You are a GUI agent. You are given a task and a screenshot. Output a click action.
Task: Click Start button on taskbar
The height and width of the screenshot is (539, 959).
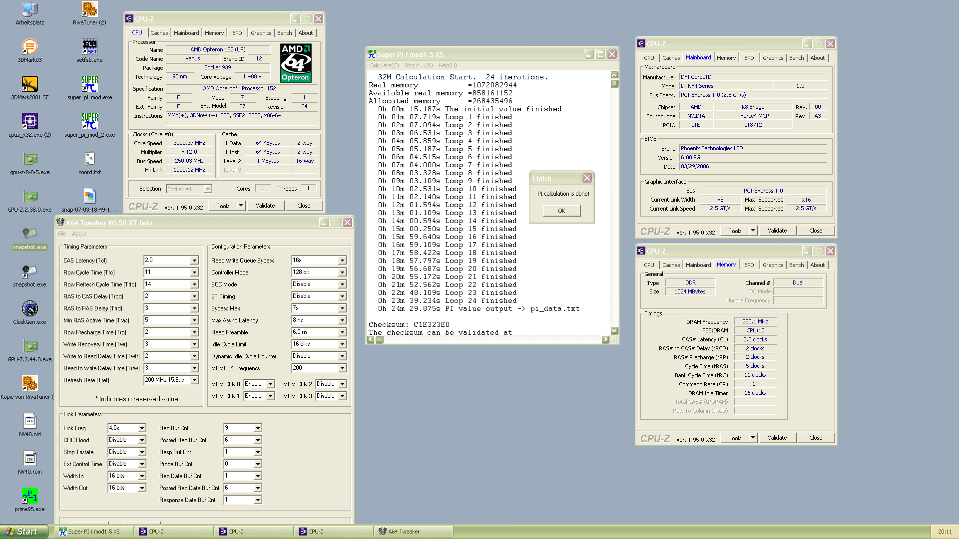click(24, 532)
